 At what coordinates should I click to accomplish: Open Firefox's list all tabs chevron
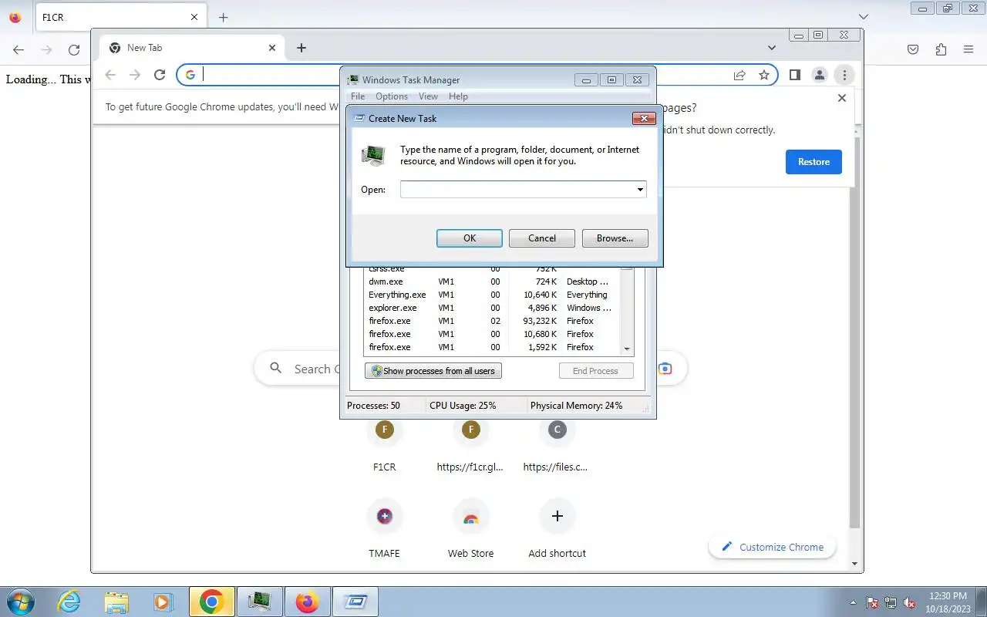864,17
